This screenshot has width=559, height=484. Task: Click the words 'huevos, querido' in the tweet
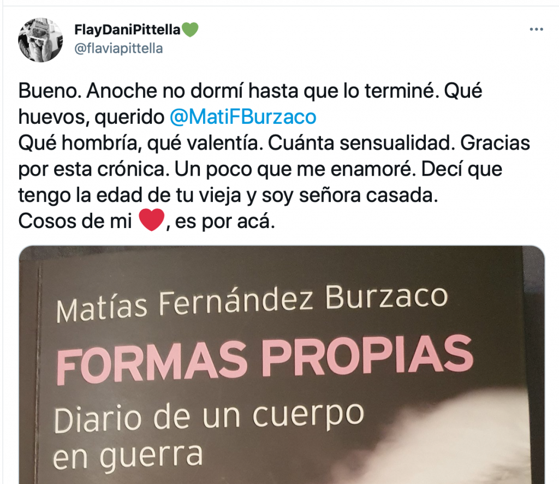pos(91,117)
